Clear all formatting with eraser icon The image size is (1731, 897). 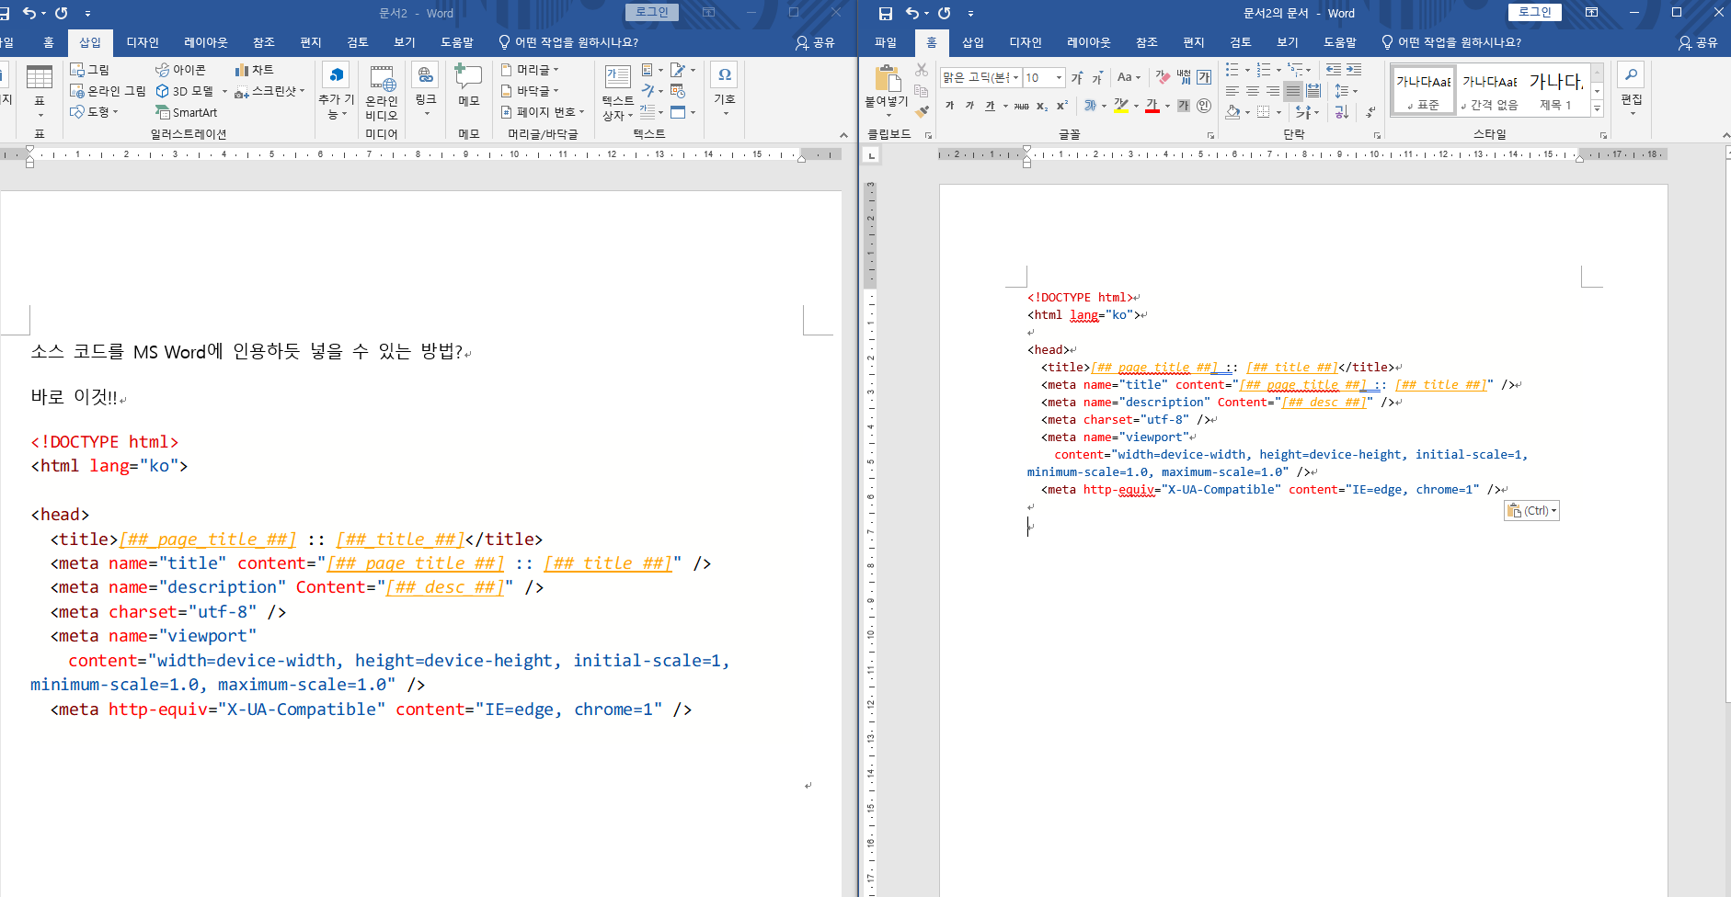(1163, 78)
